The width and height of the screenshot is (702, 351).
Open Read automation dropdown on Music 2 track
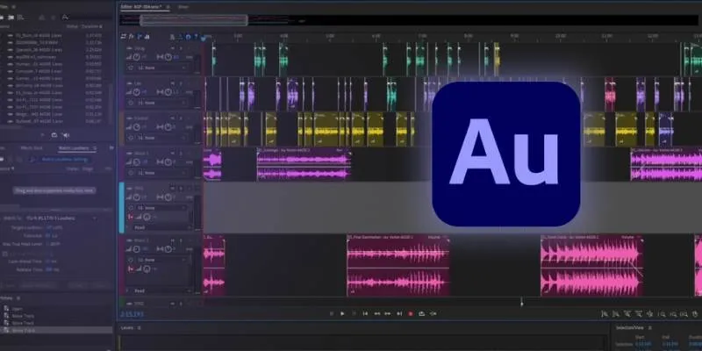(161, 290)
